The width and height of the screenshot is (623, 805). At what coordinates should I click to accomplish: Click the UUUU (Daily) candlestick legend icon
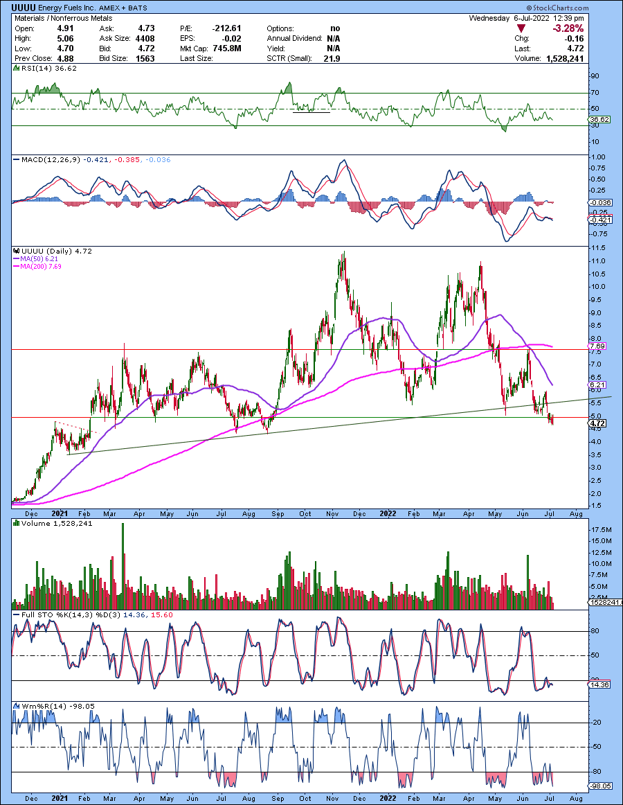click(16, 251)
